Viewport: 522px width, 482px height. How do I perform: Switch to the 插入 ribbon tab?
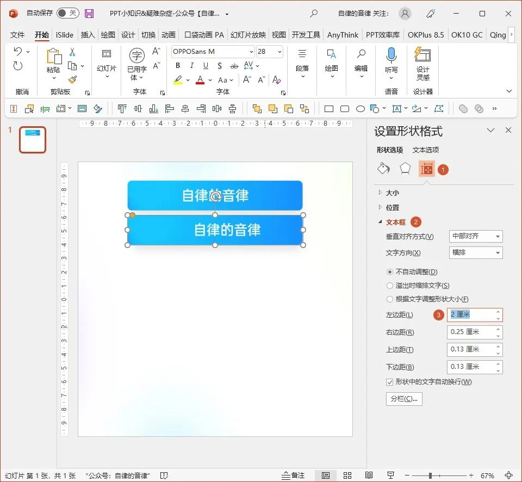tap(88, 34)
